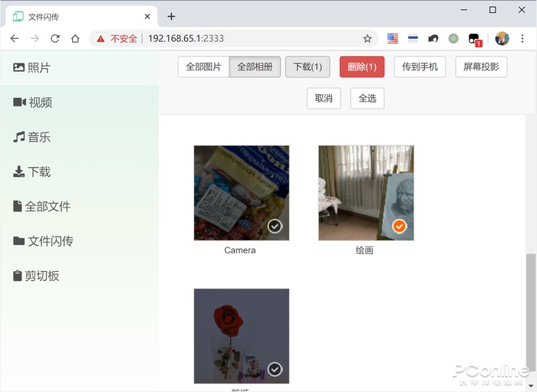Click the 不安全 security warning icon
Viewport: 537px width, 392px height.
(x=100, y=38)
